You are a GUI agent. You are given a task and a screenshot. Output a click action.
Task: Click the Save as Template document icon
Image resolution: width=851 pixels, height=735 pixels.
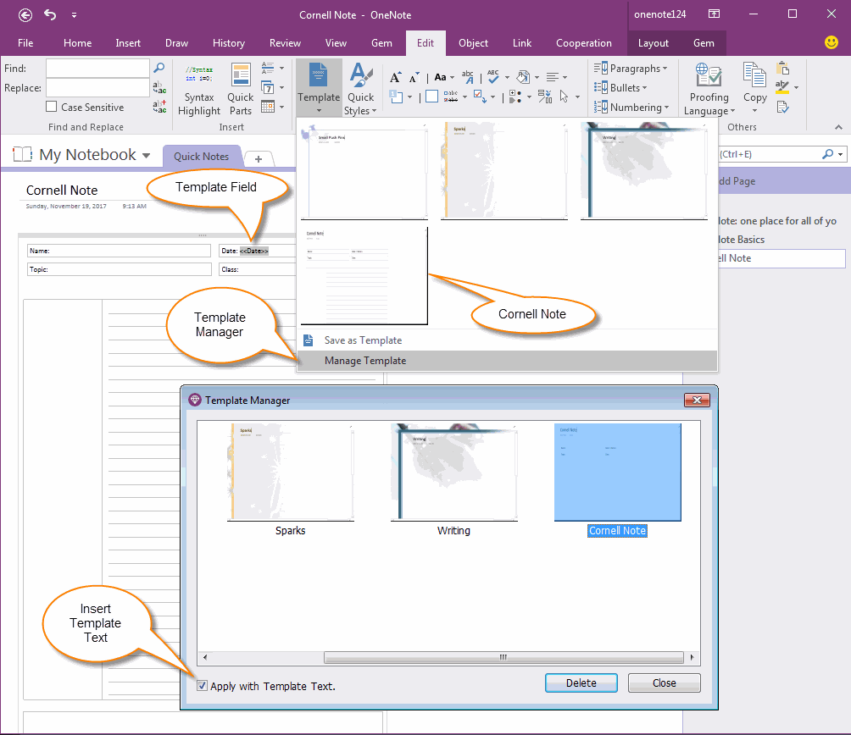pos(308,340)
